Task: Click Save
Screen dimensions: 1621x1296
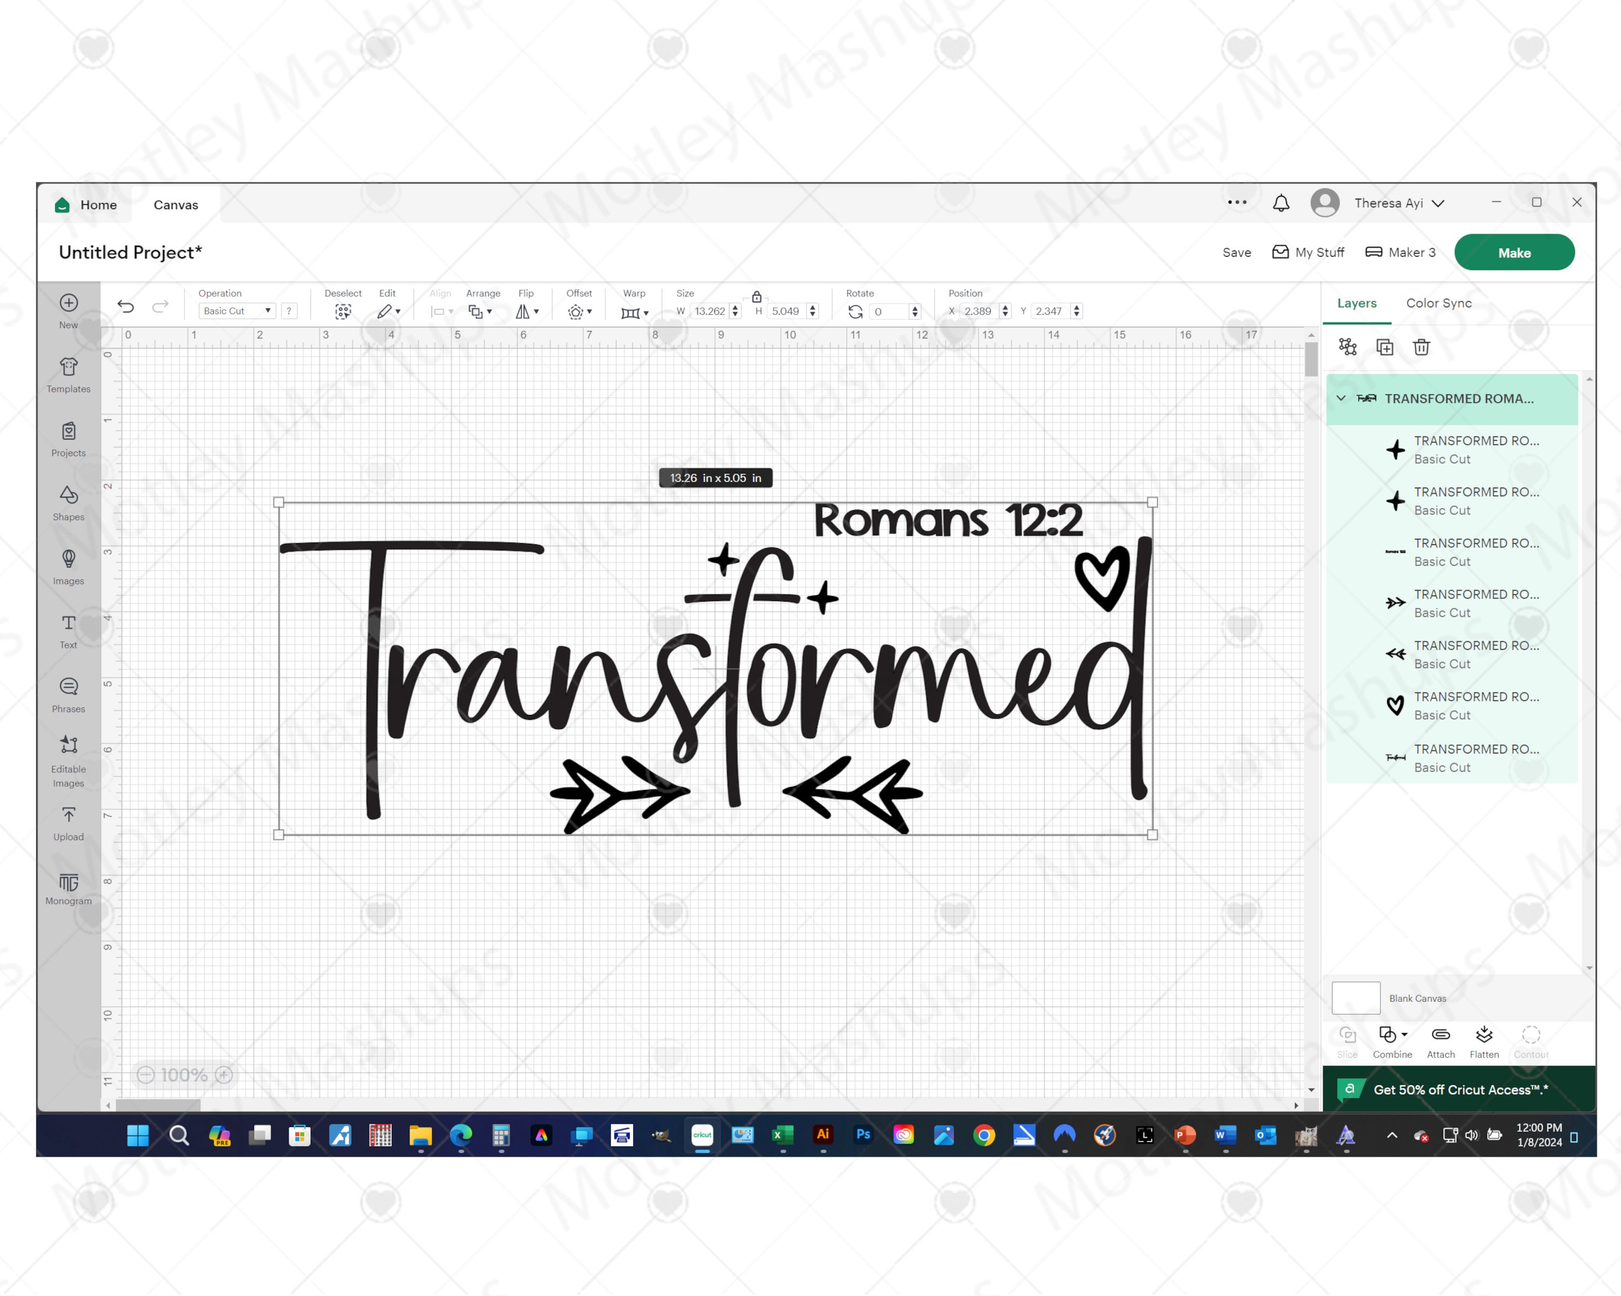Action: pyautogui.click(x=1236, y=252)
